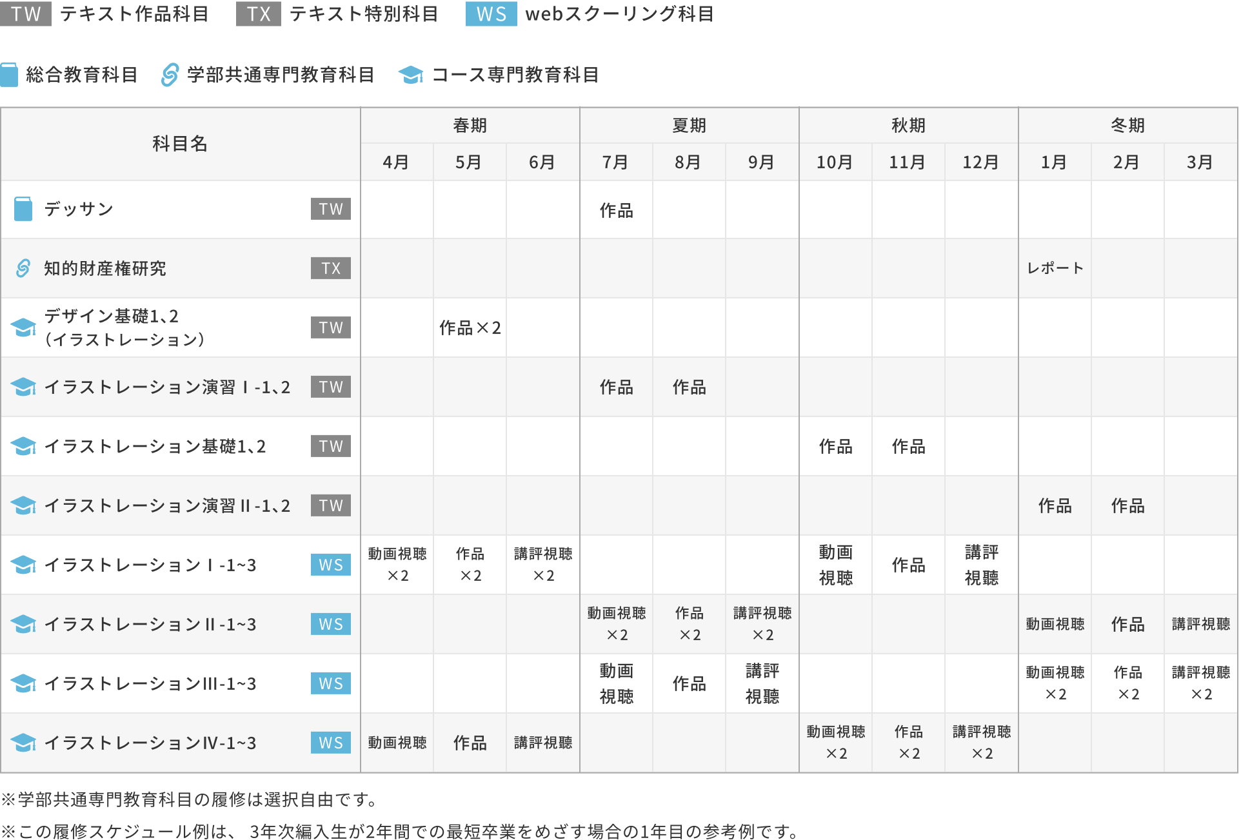The height and width of the screenshot is (840, 1241).
Task: Select the graduation cap icon for デザイン基礎1、2
Action: point(23,327)
